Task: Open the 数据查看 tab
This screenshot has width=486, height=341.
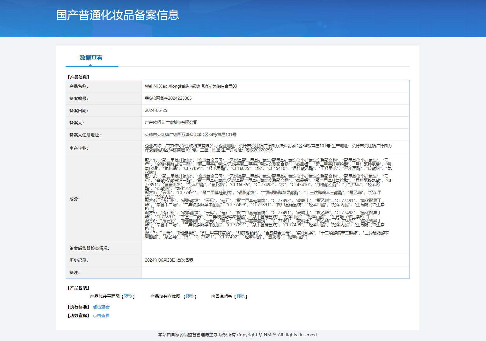Action: [x=91, y=58]
